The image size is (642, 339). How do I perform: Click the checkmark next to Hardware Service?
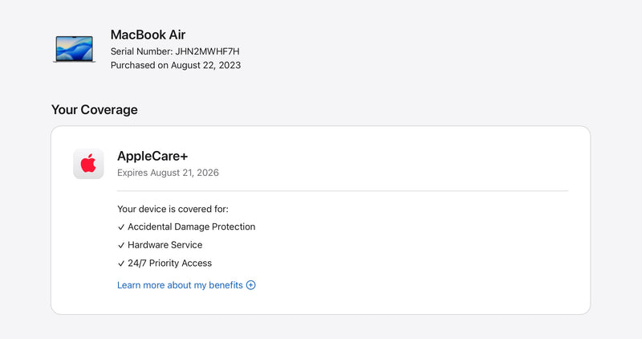click(x=121, y=245)
